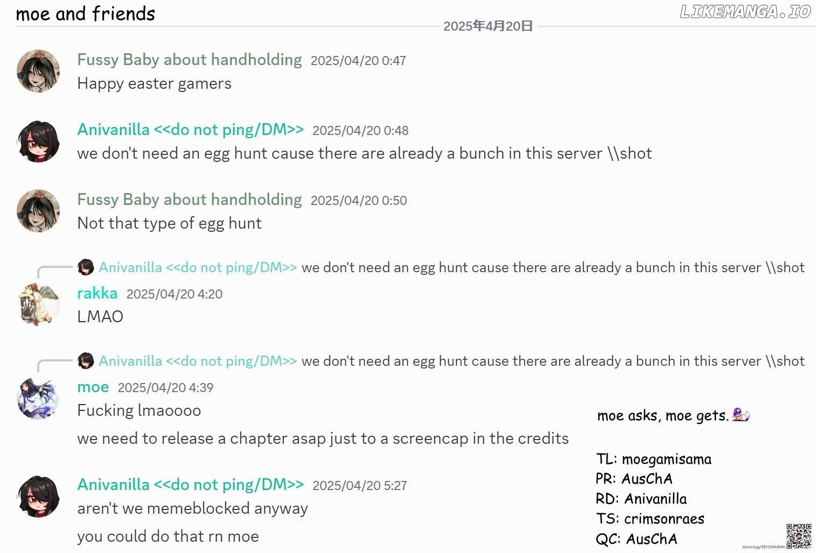Open the username "rakka"
The width and height of the screenshot is (816, 553).
click(97, 293)
